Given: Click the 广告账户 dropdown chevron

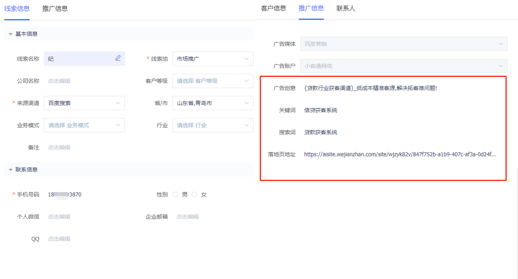Looking at the screenshot, I should [x=501, y=66].
